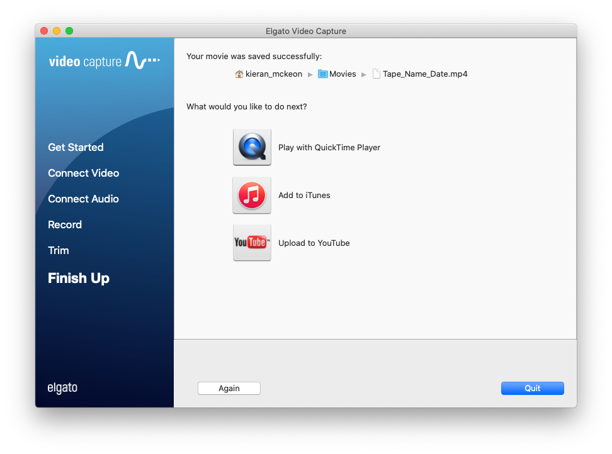The image size is (612, 454).
Task: Click the YouTube logo icon button
Action: pos(252,242)
